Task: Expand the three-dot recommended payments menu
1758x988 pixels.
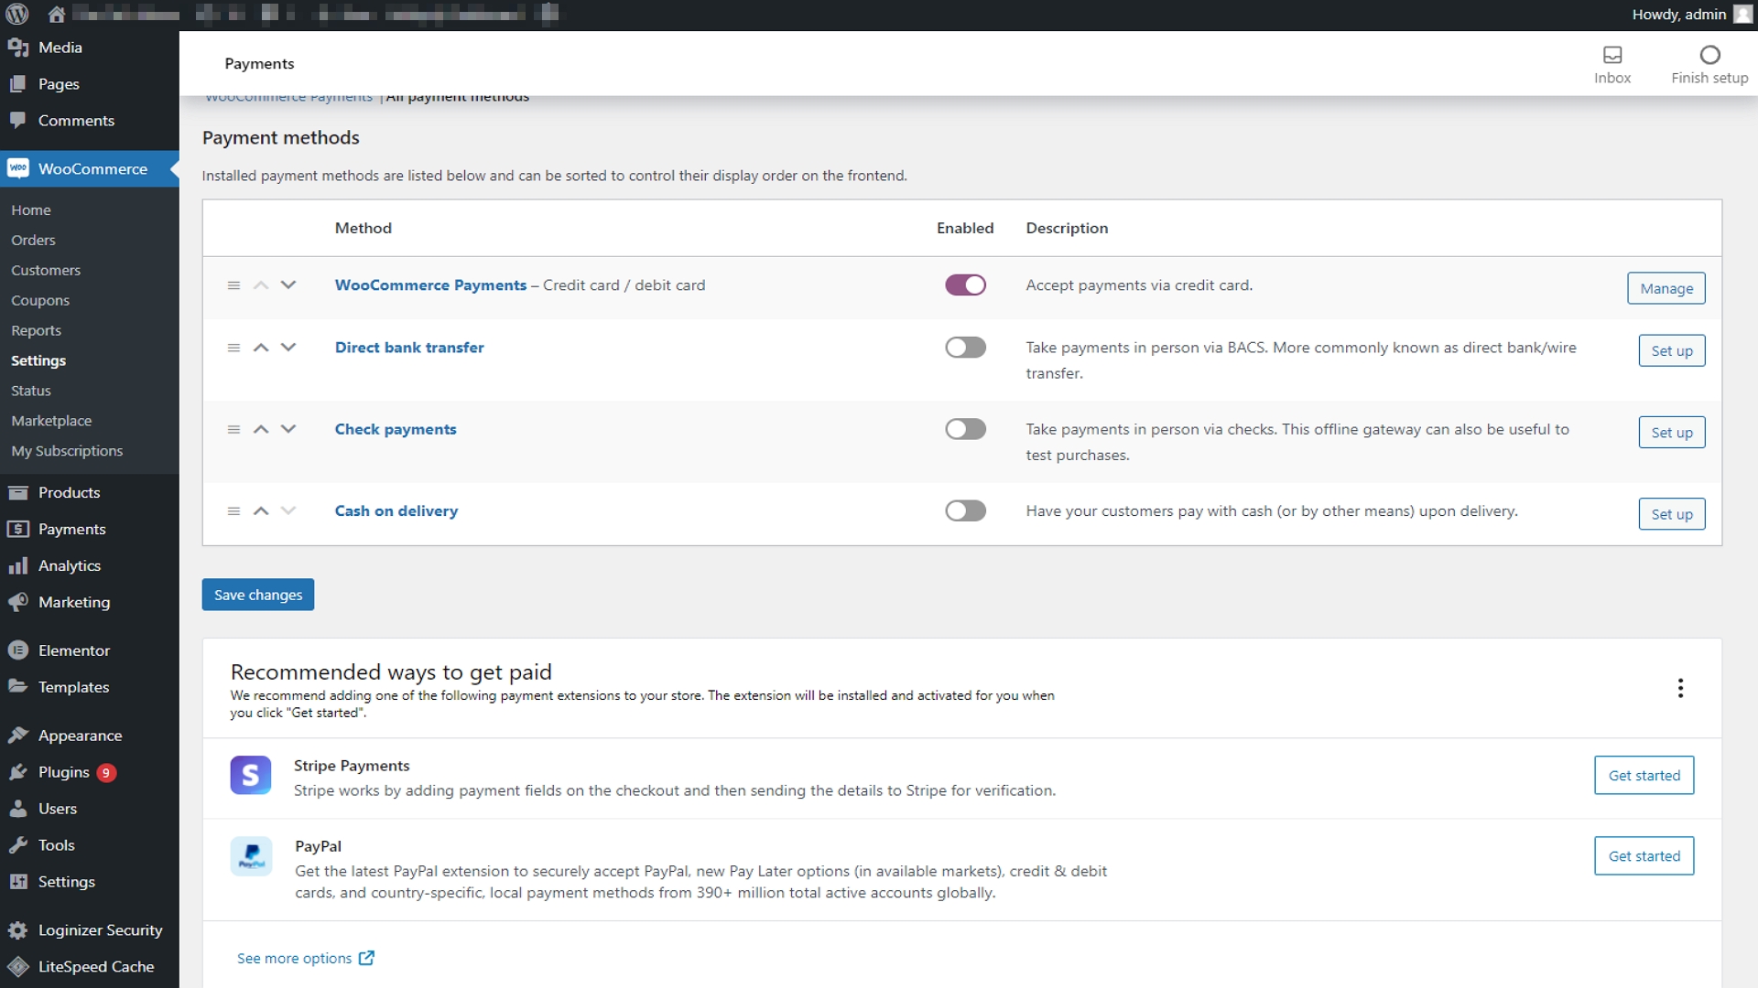Action: 1681,688
